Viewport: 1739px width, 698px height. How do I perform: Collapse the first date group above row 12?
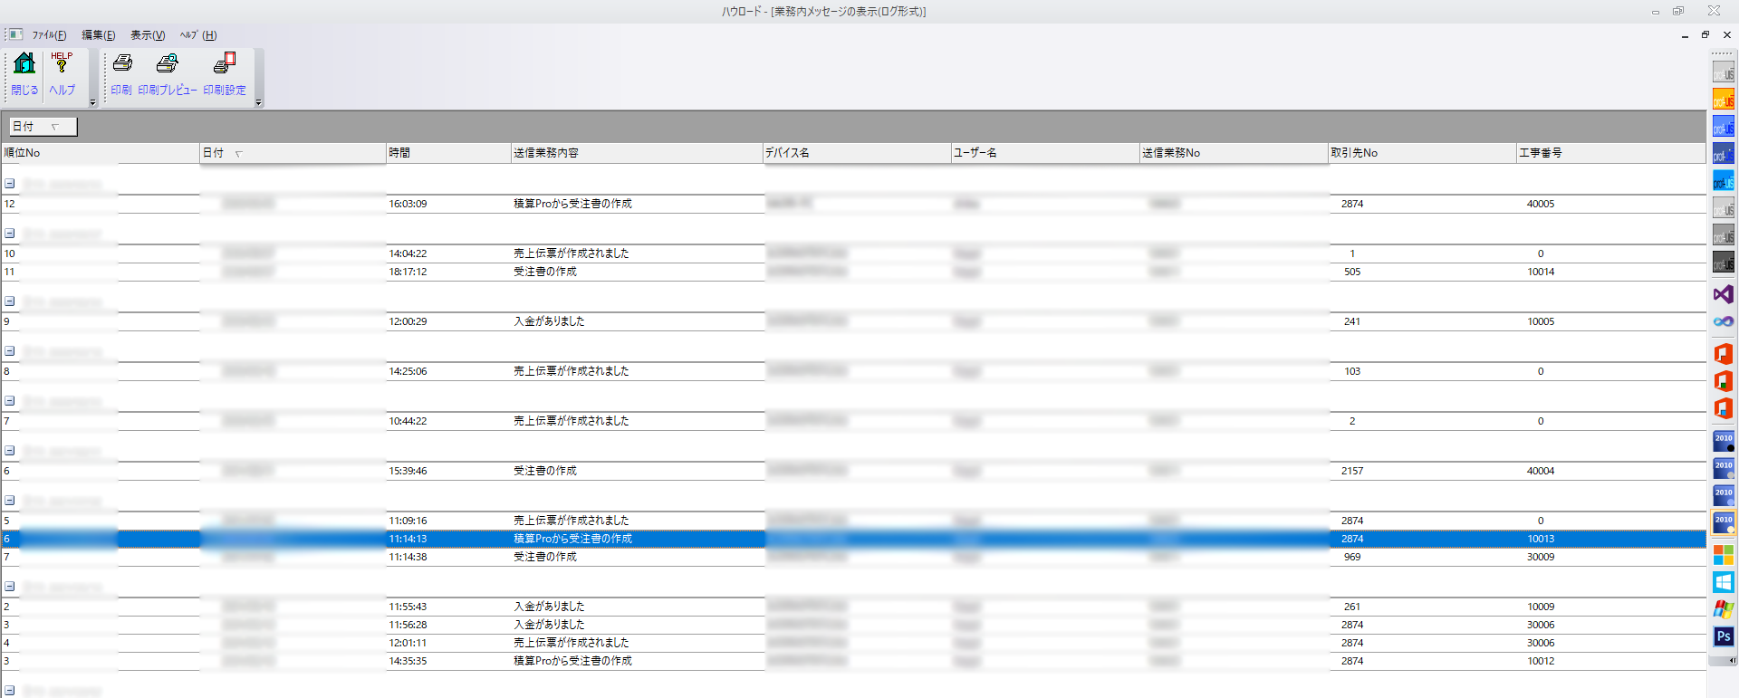pyautogui.click(x=10, y=183)
